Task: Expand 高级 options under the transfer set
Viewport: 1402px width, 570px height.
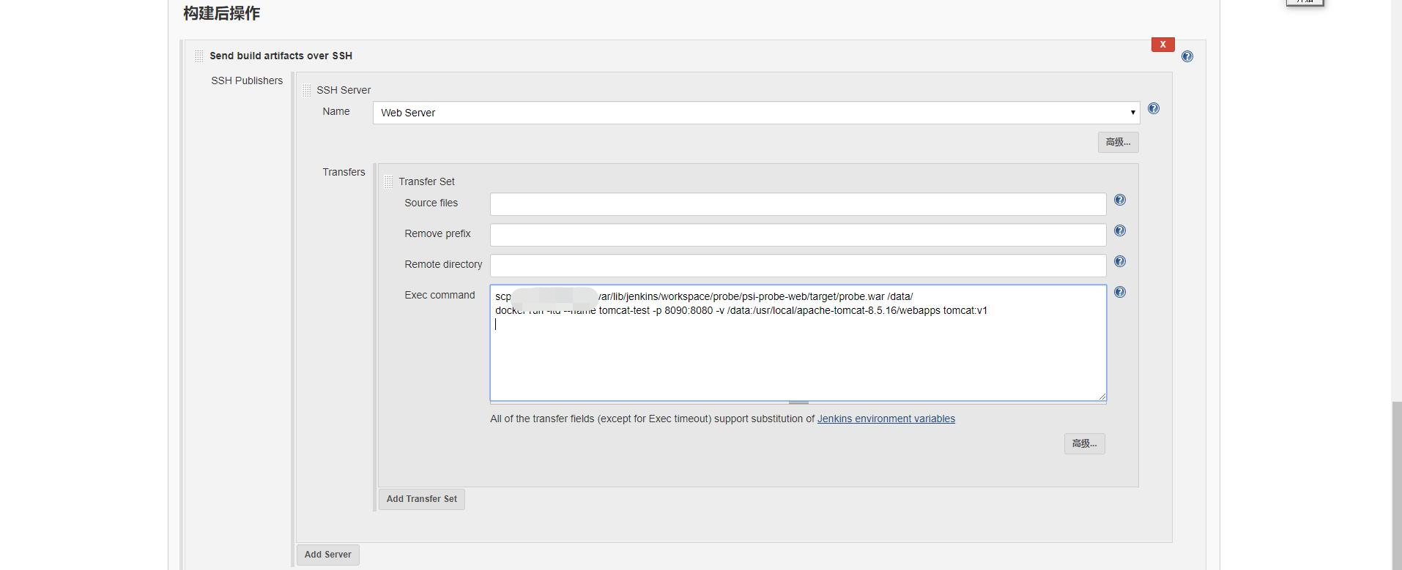Action: [1084, 443]
